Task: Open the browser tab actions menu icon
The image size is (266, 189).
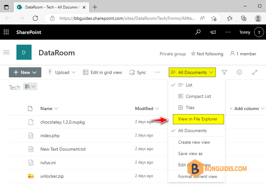Action: coord(6,7)
